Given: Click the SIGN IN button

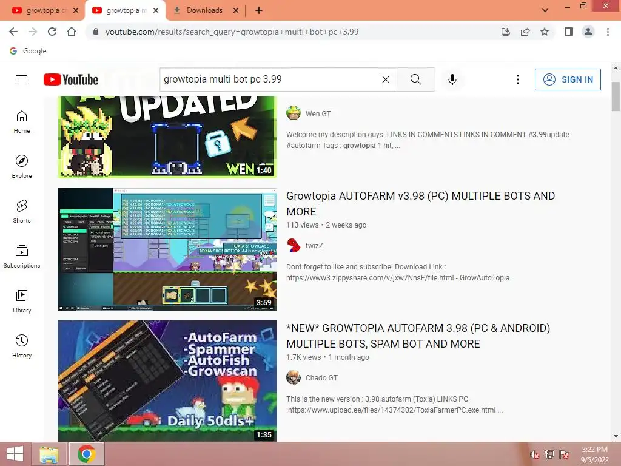Looking at the screenshot, I should [568, 79].
